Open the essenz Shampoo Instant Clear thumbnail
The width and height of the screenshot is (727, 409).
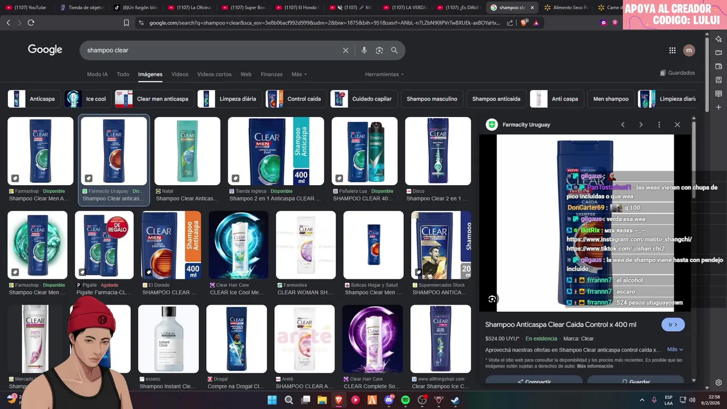[x=169, y=339]
